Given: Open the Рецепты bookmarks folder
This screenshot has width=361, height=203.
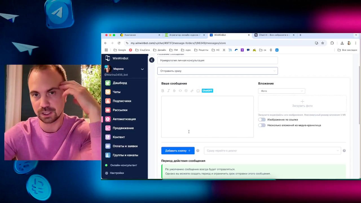Looking at the screenshot, I should click(x=201, y=50).
